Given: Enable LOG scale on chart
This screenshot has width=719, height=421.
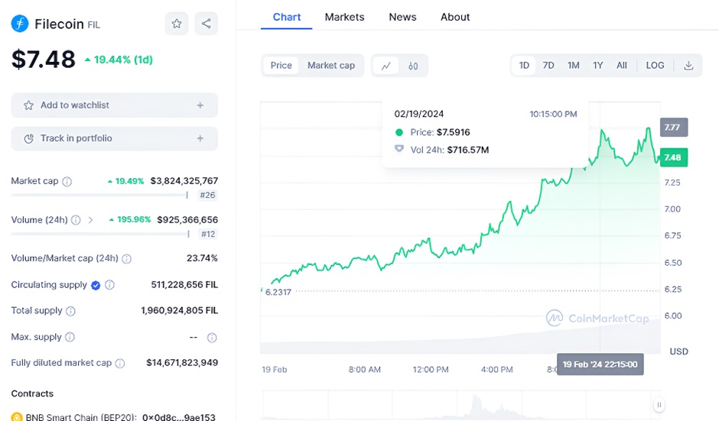Looking at the screenshot, I should 655,66.
